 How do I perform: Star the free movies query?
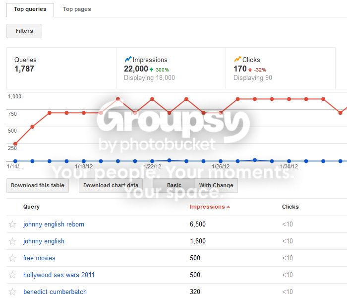click(x=12, y=258)
